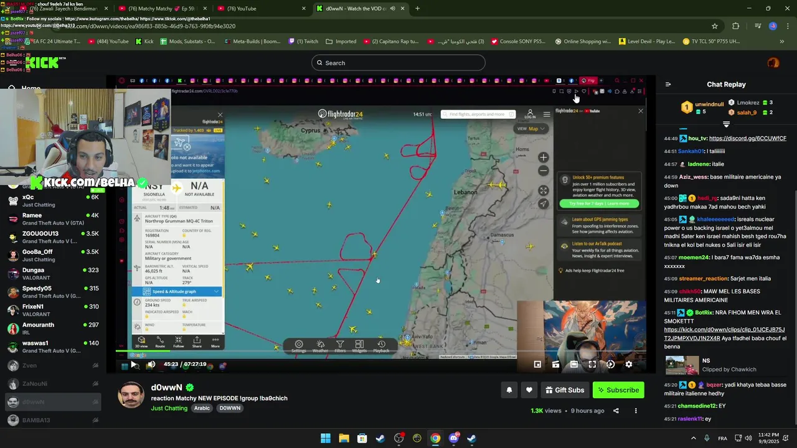This screenshot has height=448, width=797.
Task: Open Google Chrome from taskbar
Action: point(435,438)
